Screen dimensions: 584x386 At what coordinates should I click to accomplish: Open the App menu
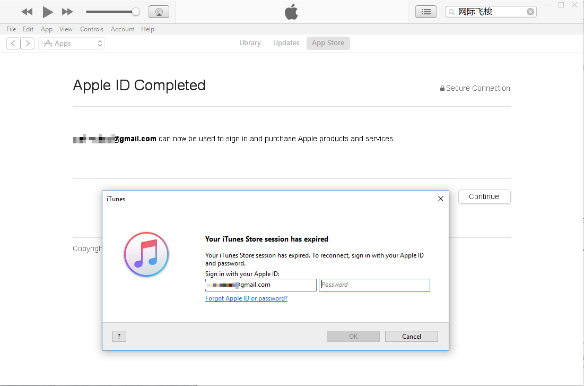[47, 29]
